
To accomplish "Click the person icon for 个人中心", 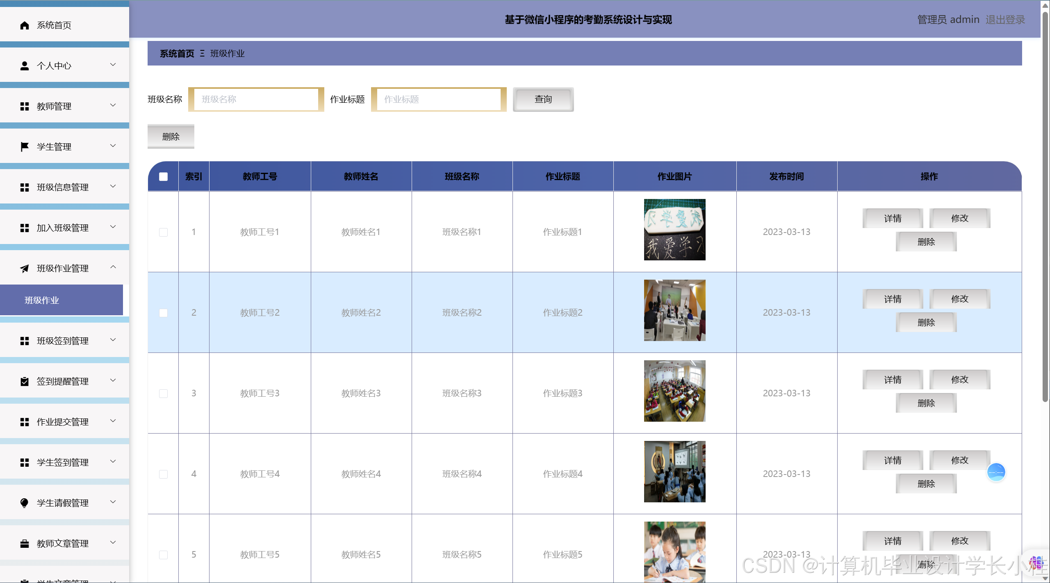I will click(x=25, y=66).
